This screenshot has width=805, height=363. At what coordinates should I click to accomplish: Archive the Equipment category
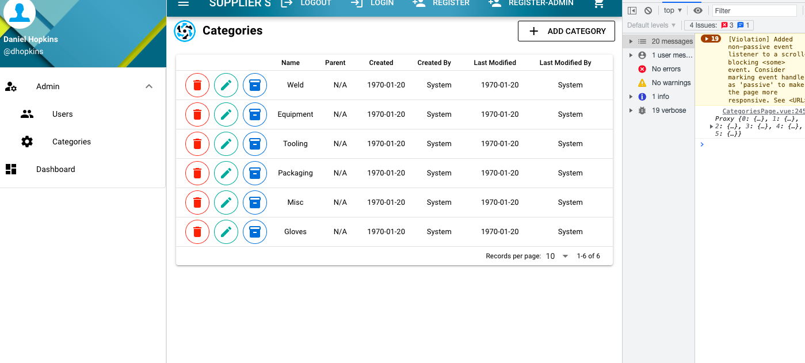click(255, 114)
